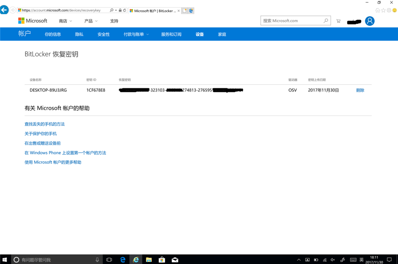398x264 pixels.
Task: Expand hidden icons in system tray
Action: point(298,259)
